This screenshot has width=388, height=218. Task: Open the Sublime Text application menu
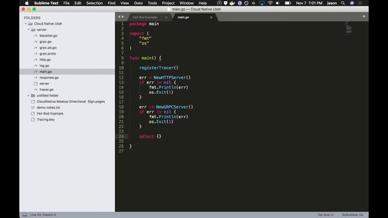coord(46,3)
